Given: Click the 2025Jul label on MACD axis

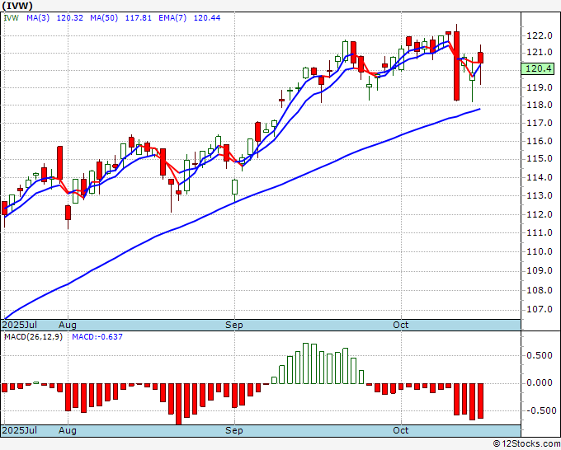Looking at the screenshot, I should (x=20, y=430).
